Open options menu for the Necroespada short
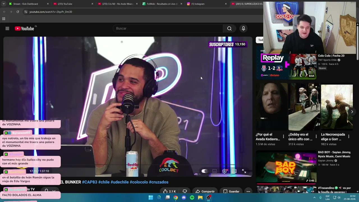The height and width of the screenshot is (202, 359). coord(349,137)
